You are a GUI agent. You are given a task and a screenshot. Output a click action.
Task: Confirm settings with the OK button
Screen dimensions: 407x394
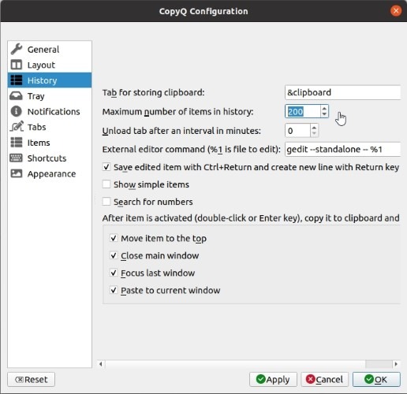point(376,379)
